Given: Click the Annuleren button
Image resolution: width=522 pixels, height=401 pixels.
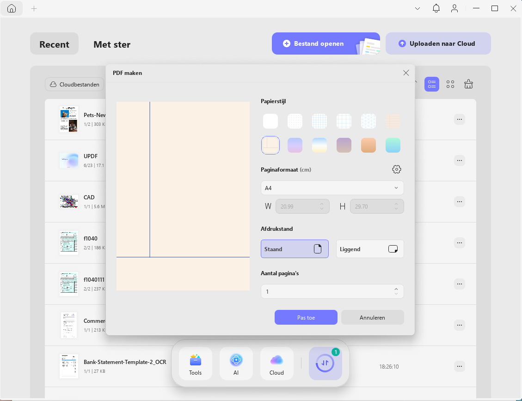Looking at the screenshot, I should (372, 317).
